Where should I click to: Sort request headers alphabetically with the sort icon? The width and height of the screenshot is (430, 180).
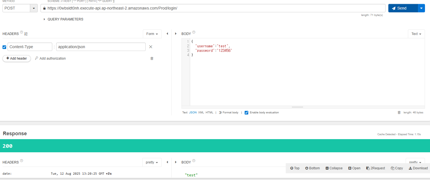26,34
